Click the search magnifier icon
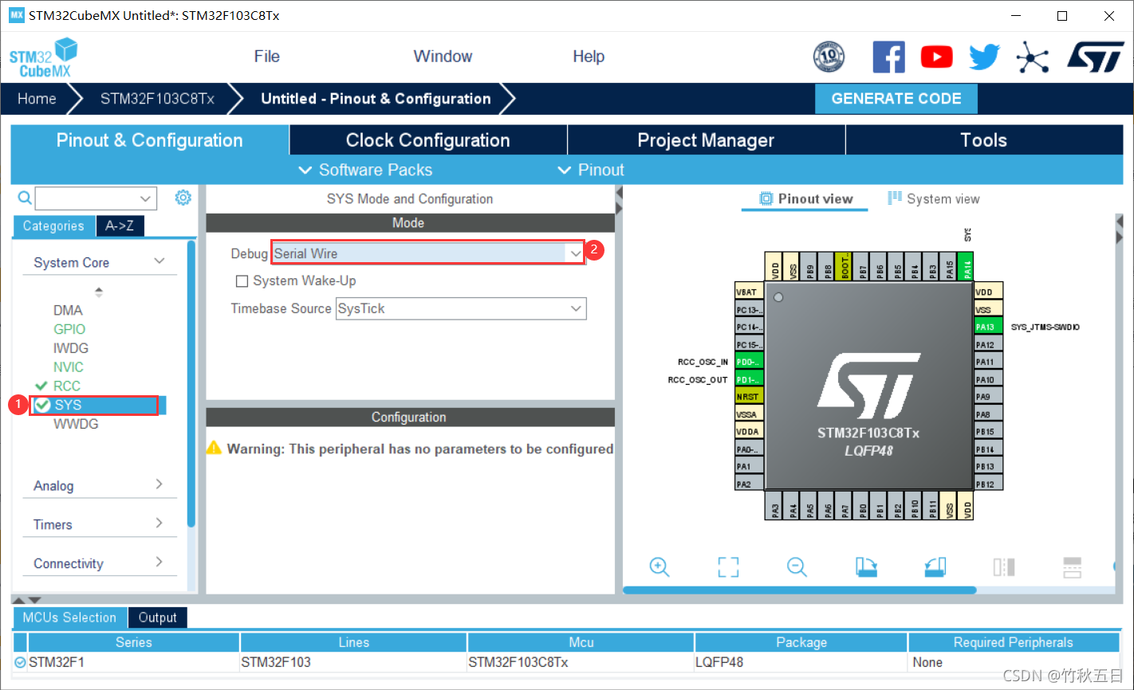1134x690 pixels. pyautogui.click(x=25, y=198)
